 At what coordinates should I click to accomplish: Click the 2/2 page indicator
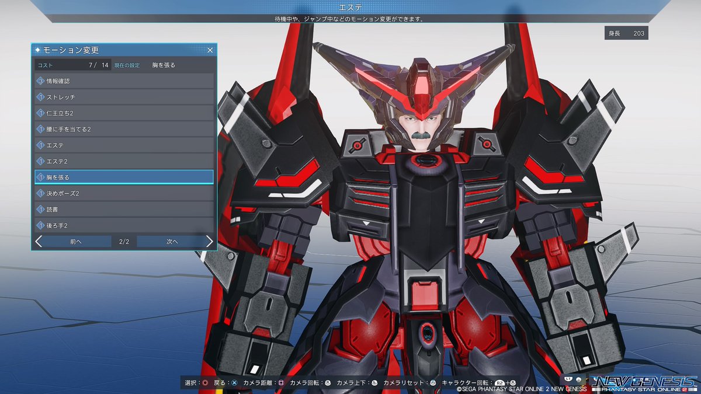(x=124, y=241)
